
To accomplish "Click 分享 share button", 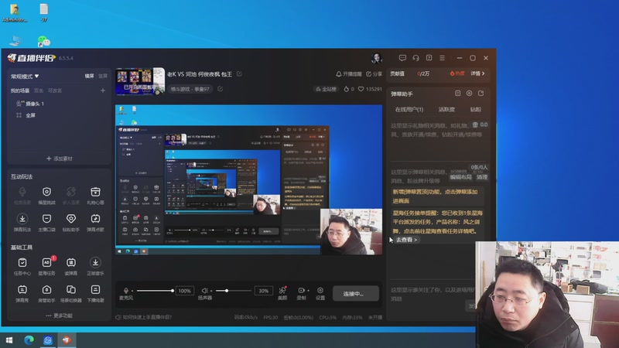I will tap(374, 73).
